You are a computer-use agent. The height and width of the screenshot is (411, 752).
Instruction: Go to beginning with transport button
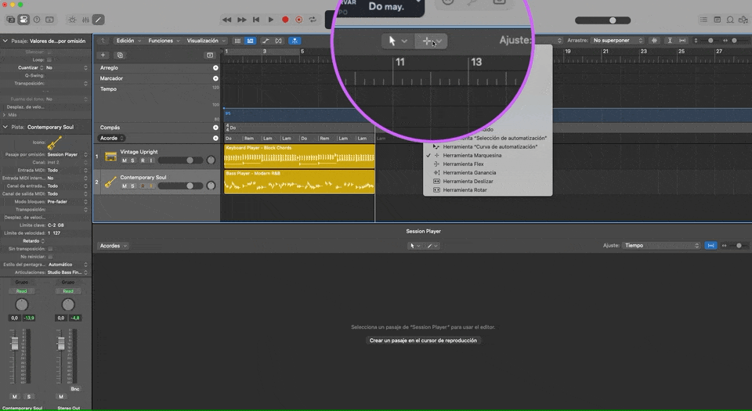[256, 20]
